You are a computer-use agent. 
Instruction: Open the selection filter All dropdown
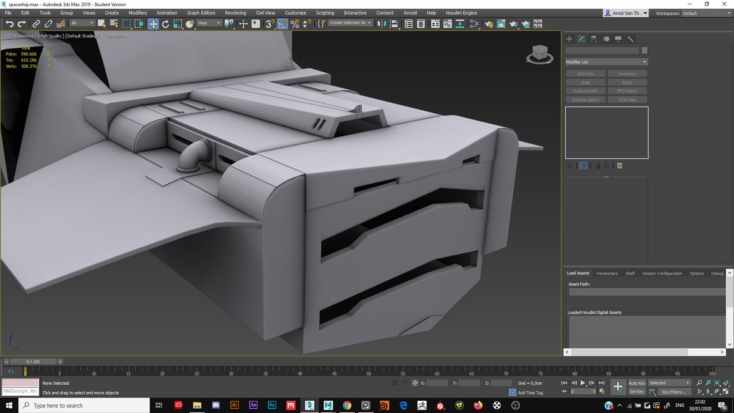click(82, 23)
